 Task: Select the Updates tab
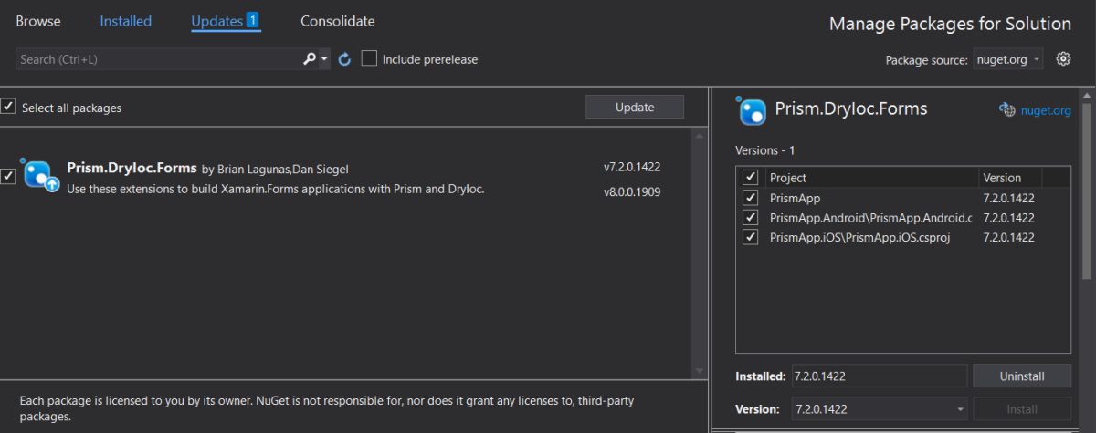tap(227, 21)
